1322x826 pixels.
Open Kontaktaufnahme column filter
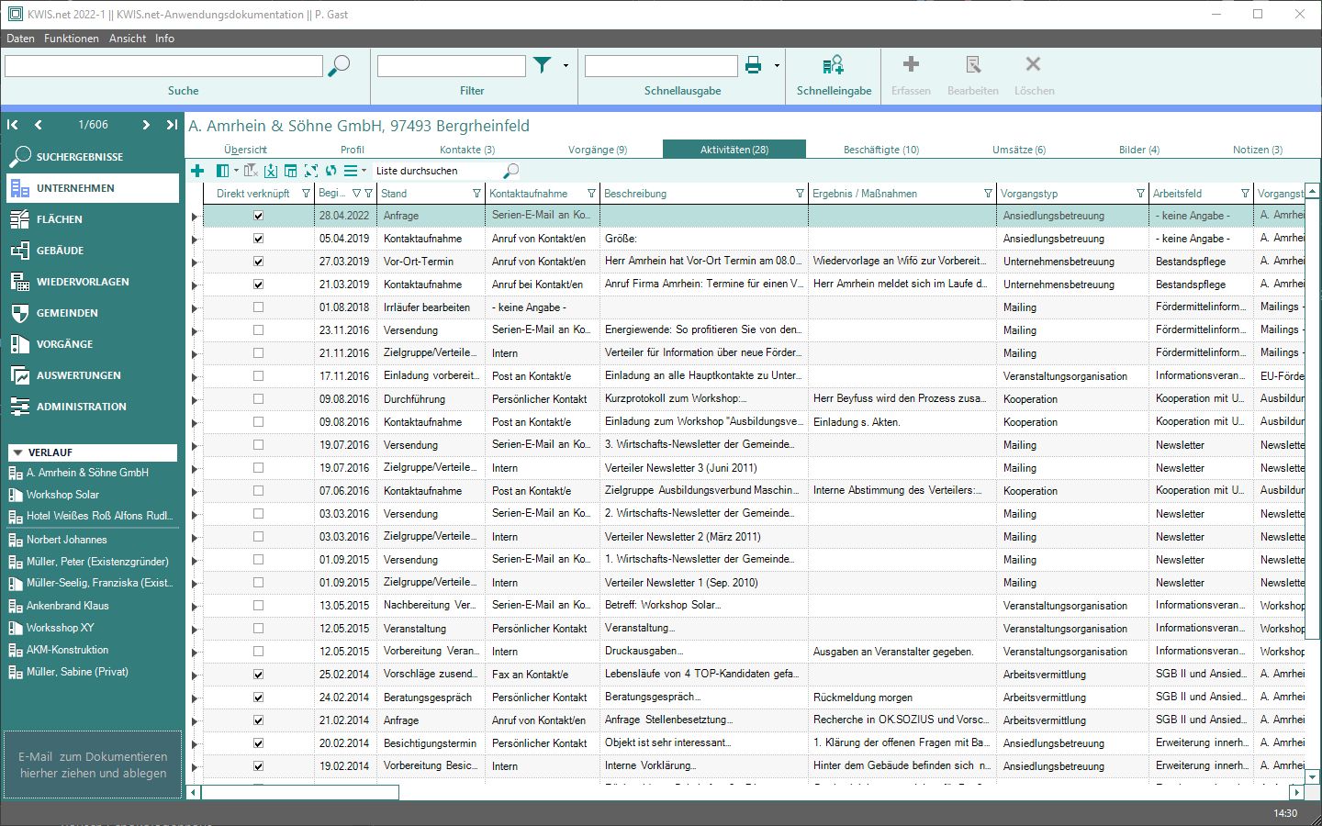(591, 194)
